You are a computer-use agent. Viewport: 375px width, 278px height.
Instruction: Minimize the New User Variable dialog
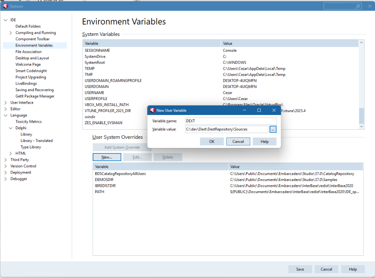244,110
